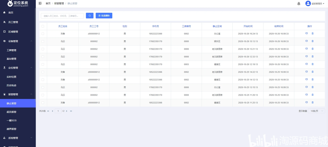Expand the 巡检管理 sidebar section
Viewport: 328px width, 147px height.
click(31, 138)
